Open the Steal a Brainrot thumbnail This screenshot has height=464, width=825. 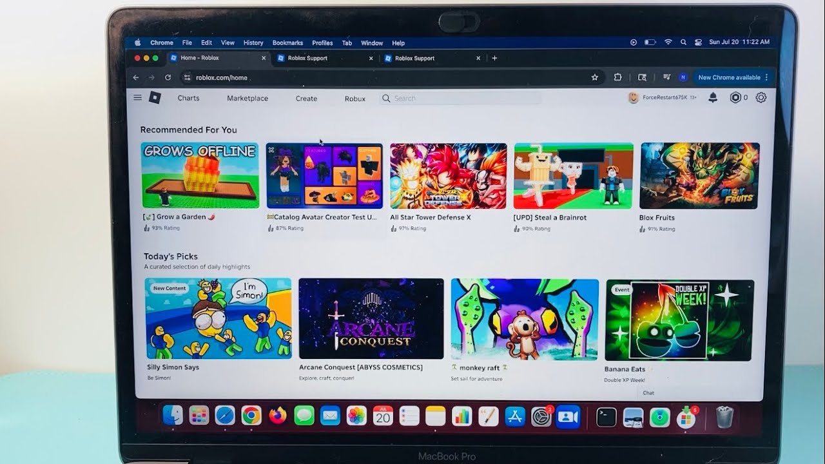pyautogui.click(x=573, y=176)
